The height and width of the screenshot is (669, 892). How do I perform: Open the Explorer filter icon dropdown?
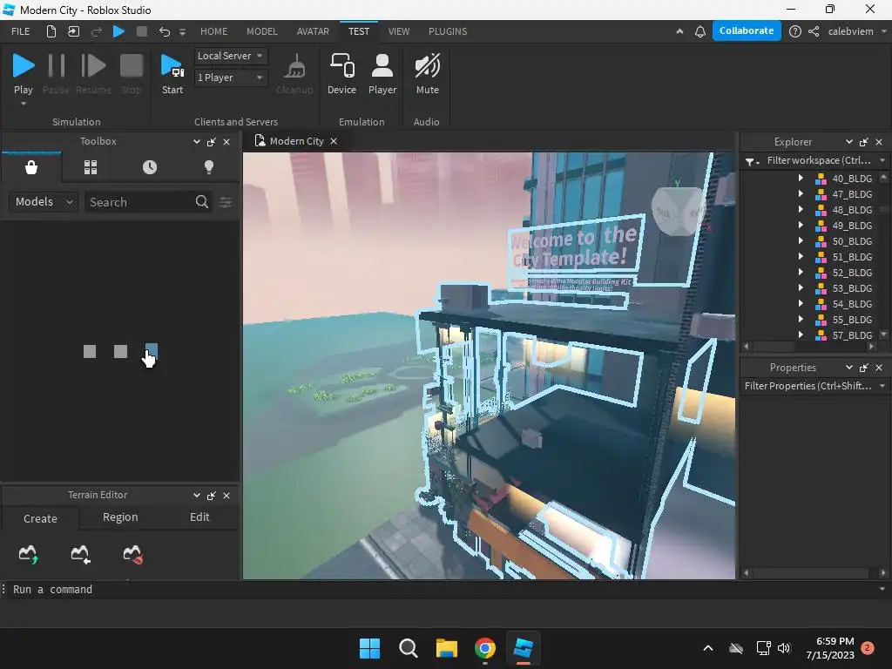pyautogui.click(x=752, y=161)
